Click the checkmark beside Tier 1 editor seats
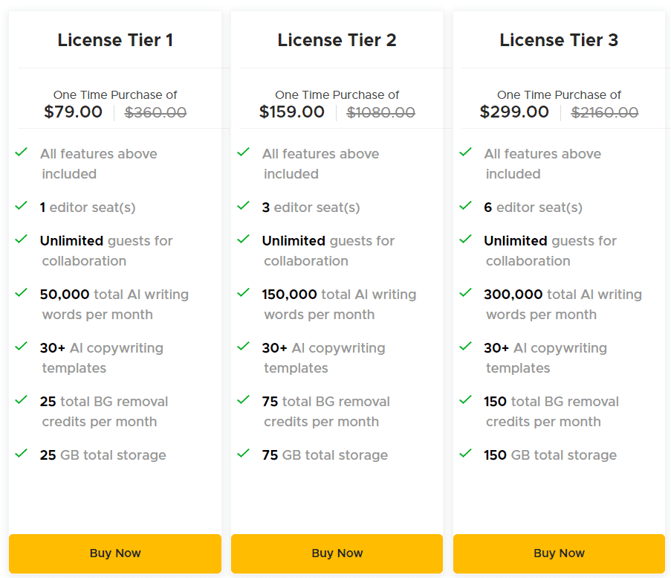Screen dimensions: 671x578 21,204
